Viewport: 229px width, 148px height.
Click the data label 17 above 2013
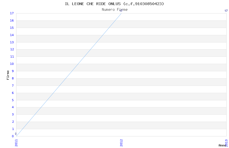tap(226, 11)
